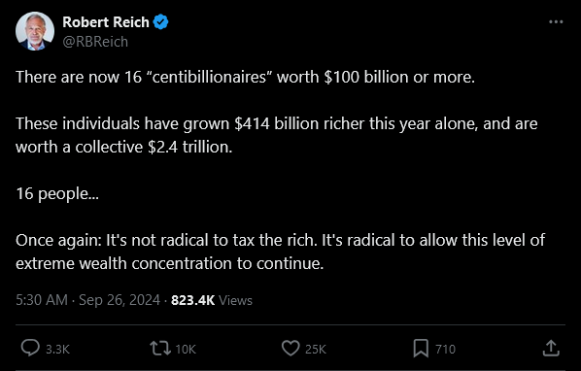Image resolution: width=581 pixels, height=371 pixels.
Task: Click the 710 bookmarks count
Action: pyautogui.click(x=445, y=350)
